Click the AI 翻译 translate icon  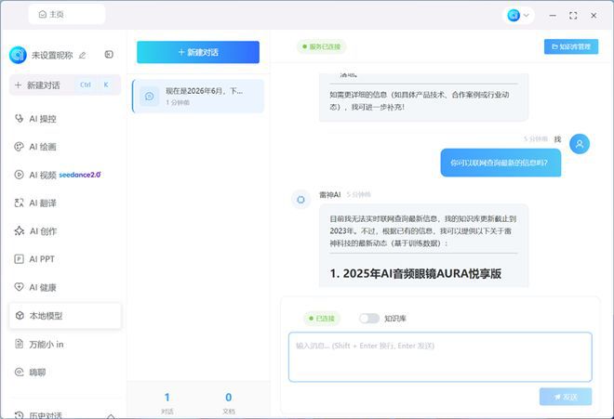[x=19, y=203]
